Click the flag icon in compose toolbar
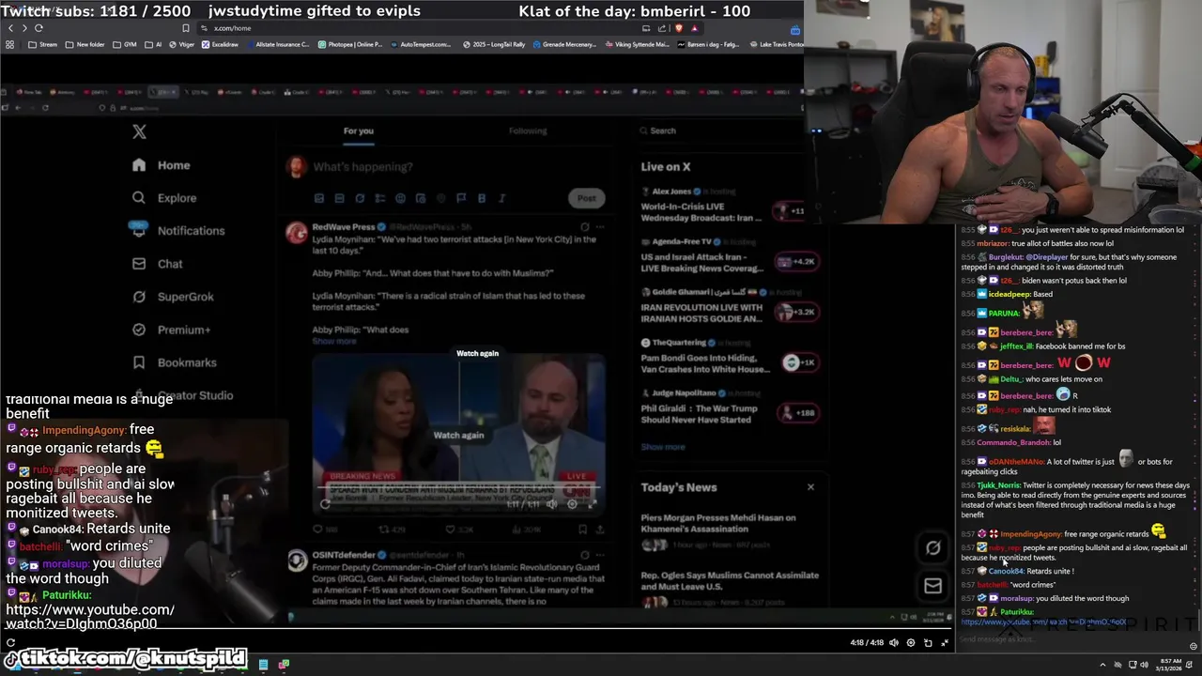Screen dimensions: 1202x676 pos(461,198)
